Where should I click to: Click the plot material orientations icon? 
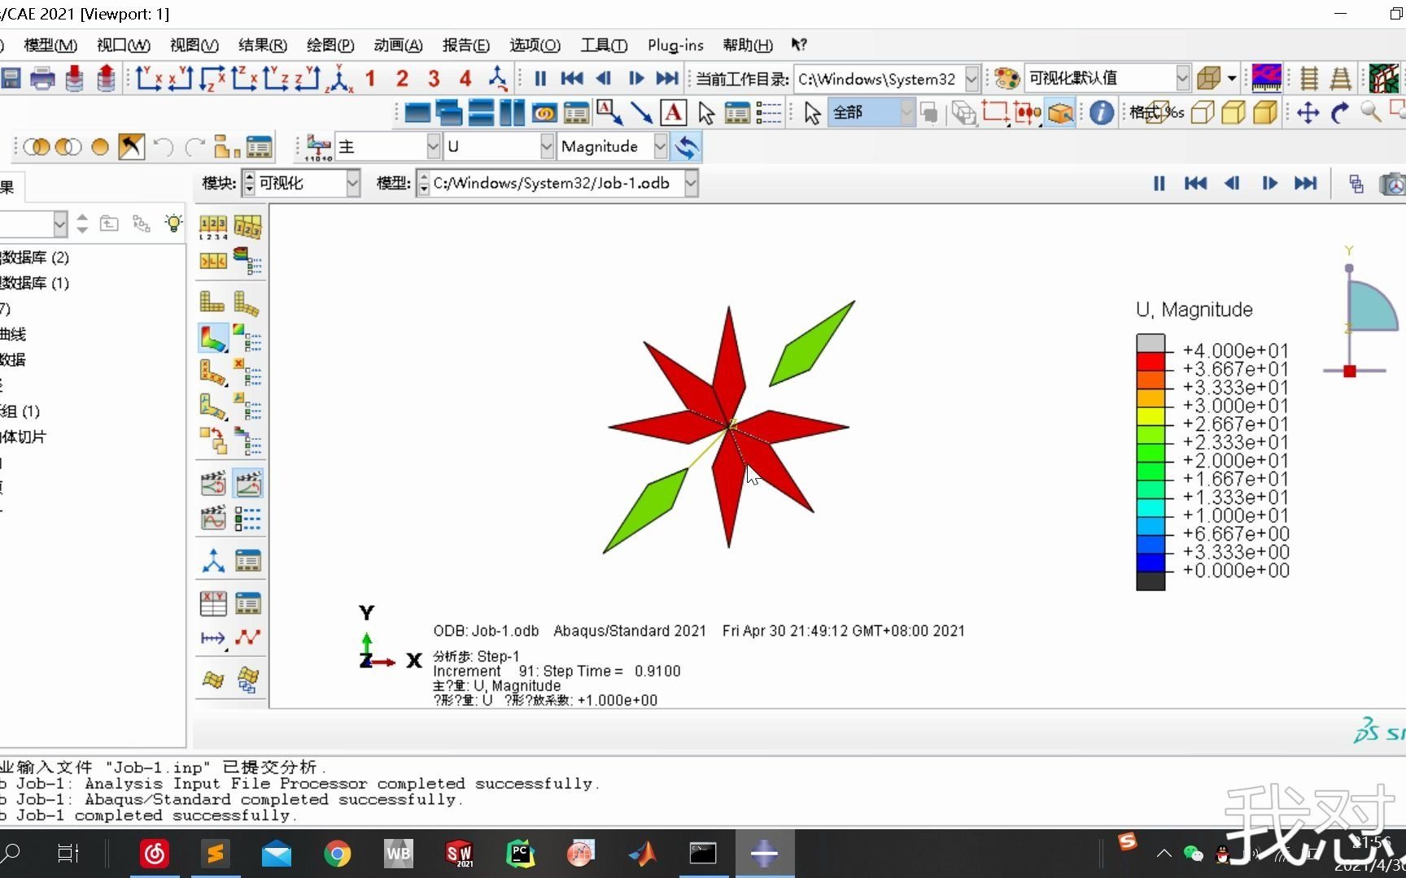212,406
